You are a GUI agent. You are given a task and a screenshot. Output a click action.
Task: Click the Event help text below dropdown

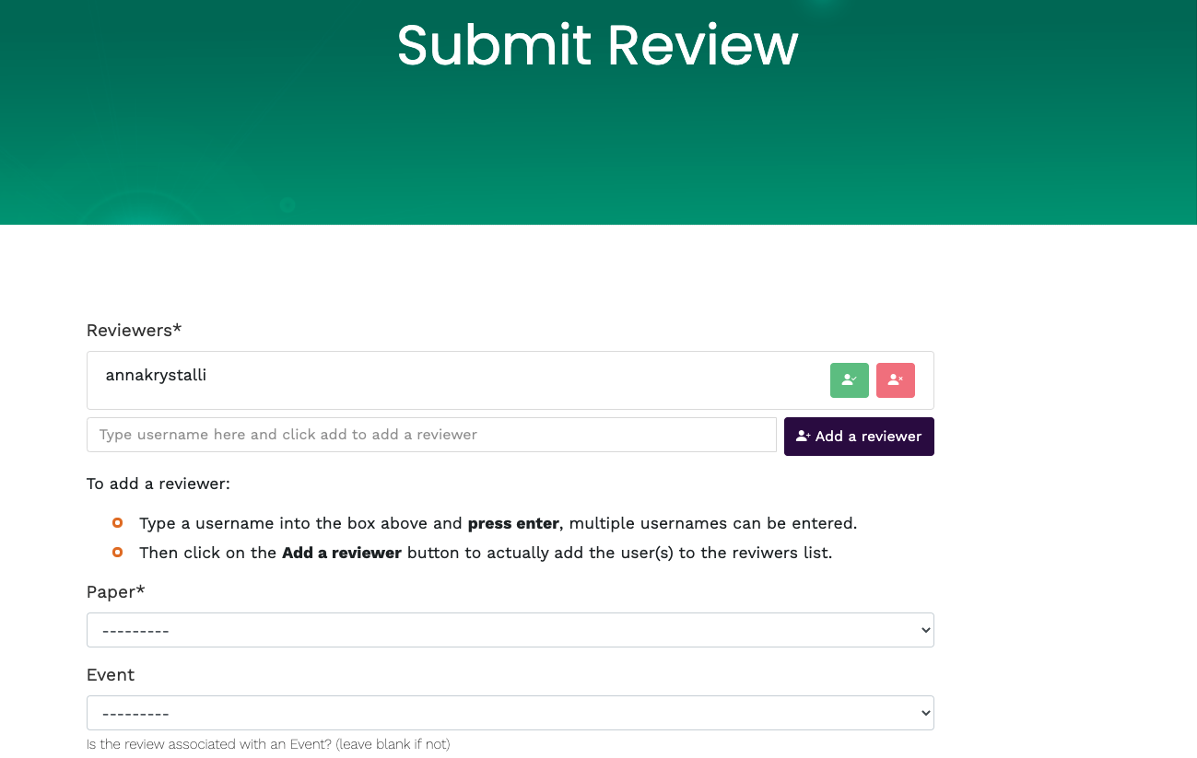pos(268,744)
